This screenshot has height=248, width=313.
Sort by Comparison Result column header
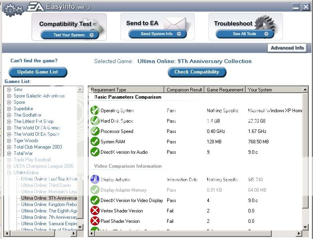tap(184, 90)
